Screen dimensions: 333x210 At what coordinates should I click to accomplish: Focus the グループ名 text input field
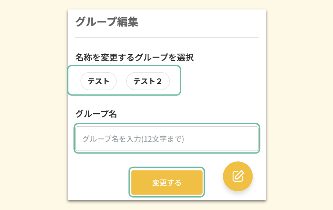[x=166, y=139]
